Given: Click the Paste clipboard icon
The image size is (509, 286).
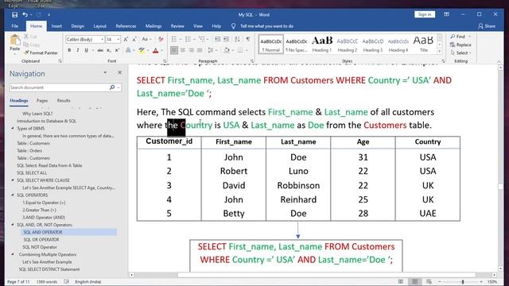Looking at the screenshot, I should 14,41.
